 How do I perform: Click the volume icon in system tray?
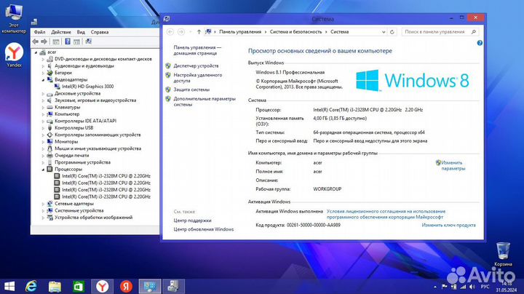pos(472,287)
